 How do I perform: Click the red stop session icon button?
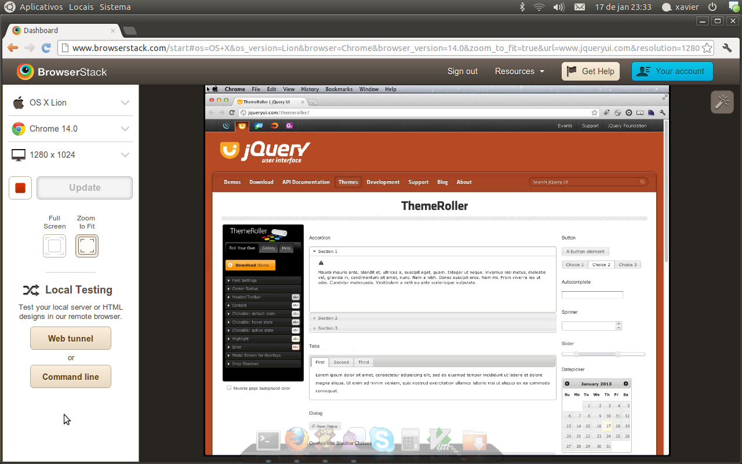tap(20, 188)
